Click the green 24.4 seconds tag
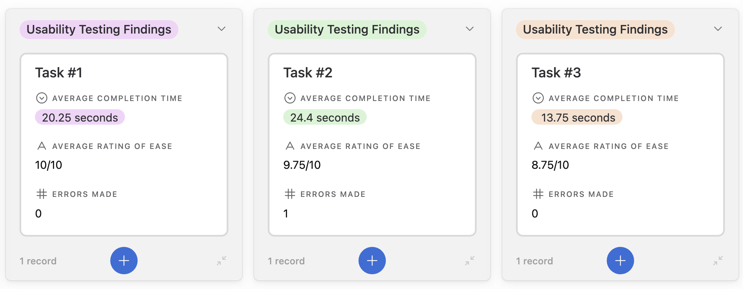 coord(325,117)
